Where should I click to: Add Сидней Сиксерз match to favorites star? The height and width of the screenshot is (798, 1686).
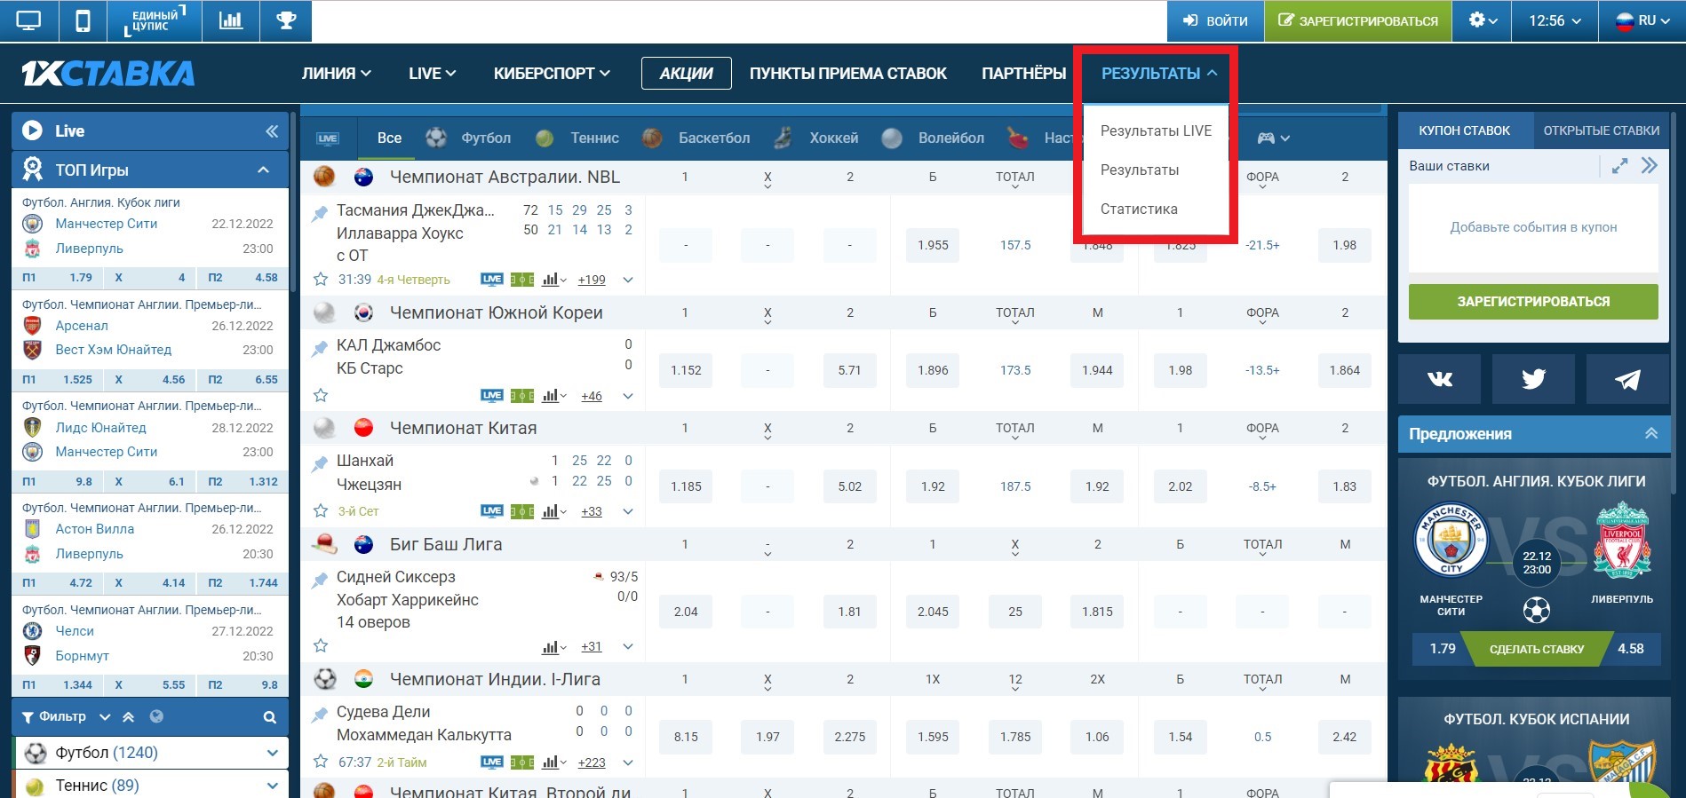pos(321,645)
